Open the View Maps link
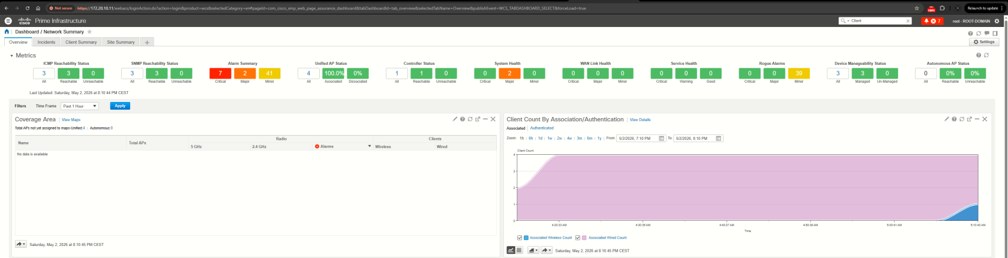Screen dimensions: 1008x258 click(71, 119)
